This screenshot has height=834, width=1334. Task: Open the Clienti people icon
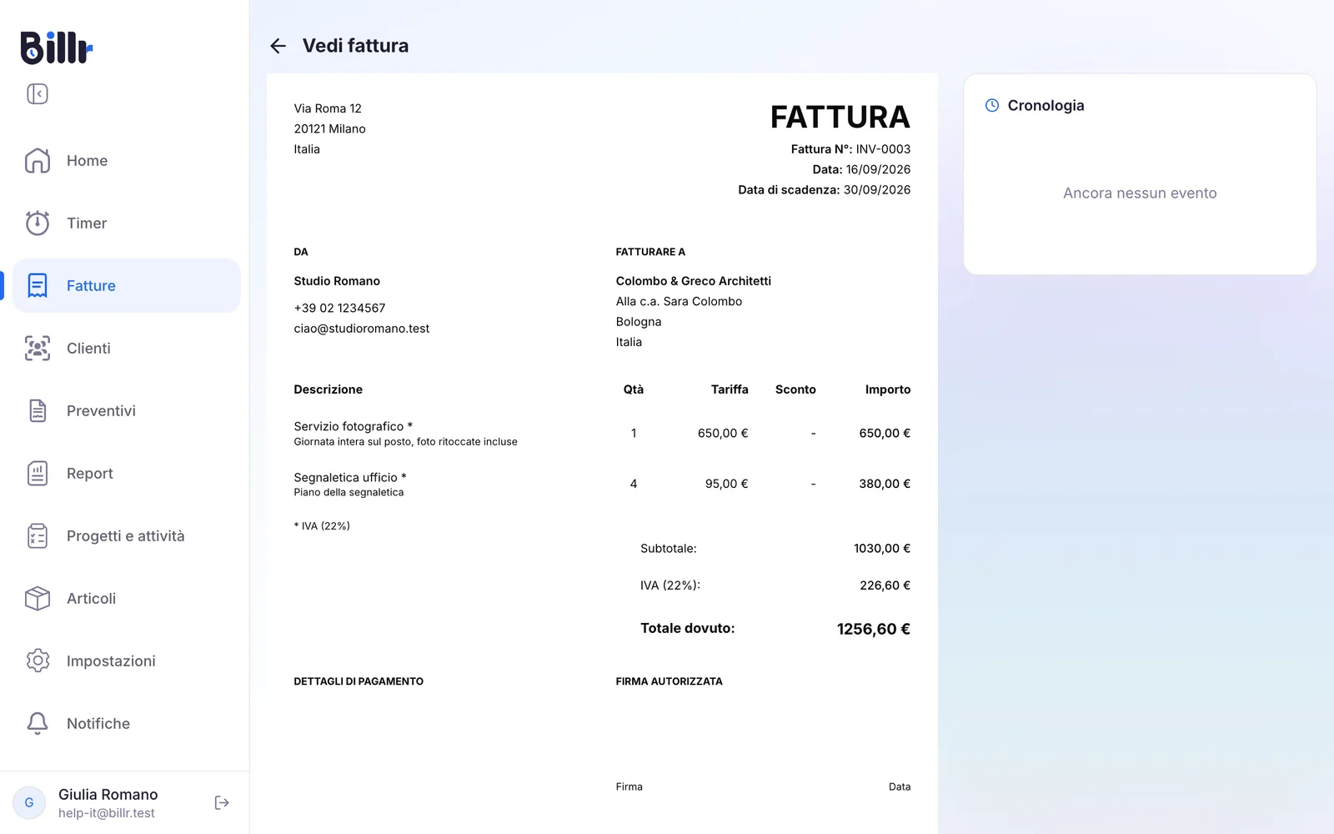point(38,348)
